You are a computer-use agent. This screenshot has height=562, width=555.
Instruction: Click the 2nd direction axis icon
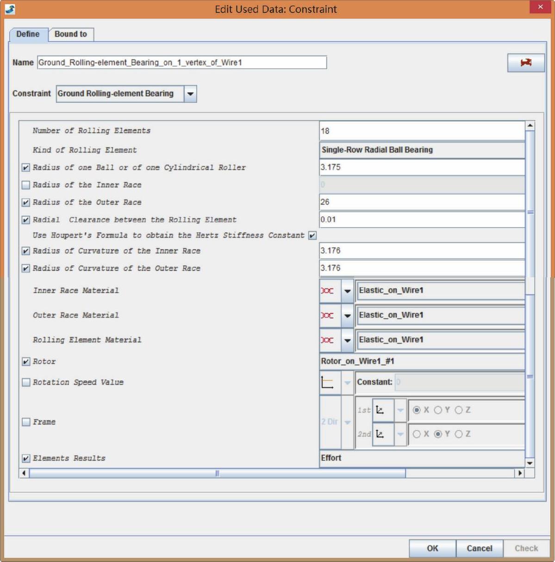pyautogui.click(x=380, y=434)
